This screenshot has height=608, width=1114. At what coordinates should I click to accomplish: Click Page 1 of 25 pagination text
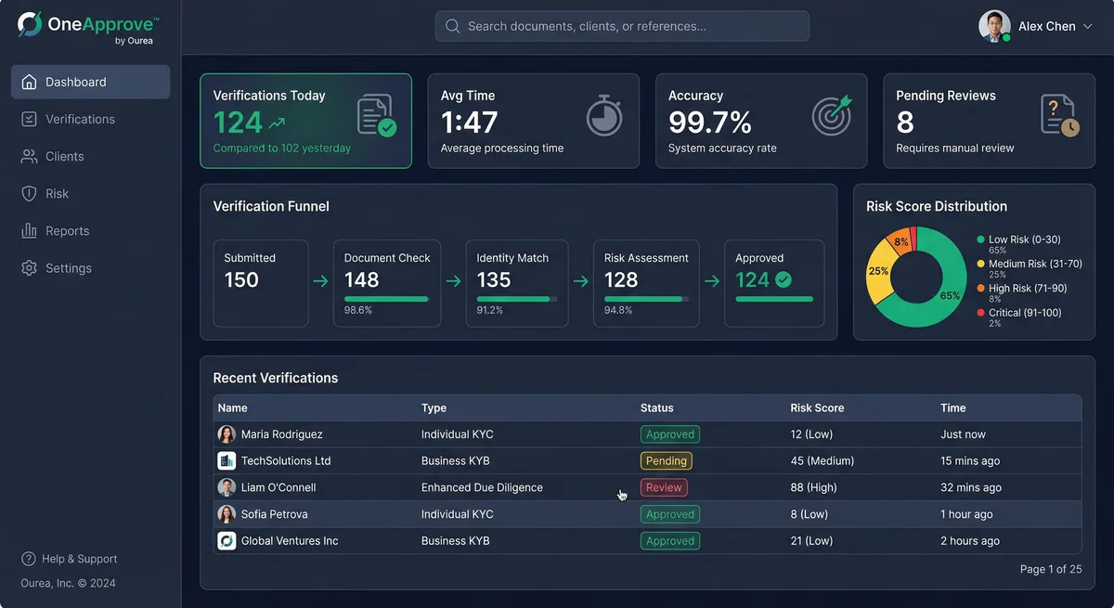[x=1051, y=569]
